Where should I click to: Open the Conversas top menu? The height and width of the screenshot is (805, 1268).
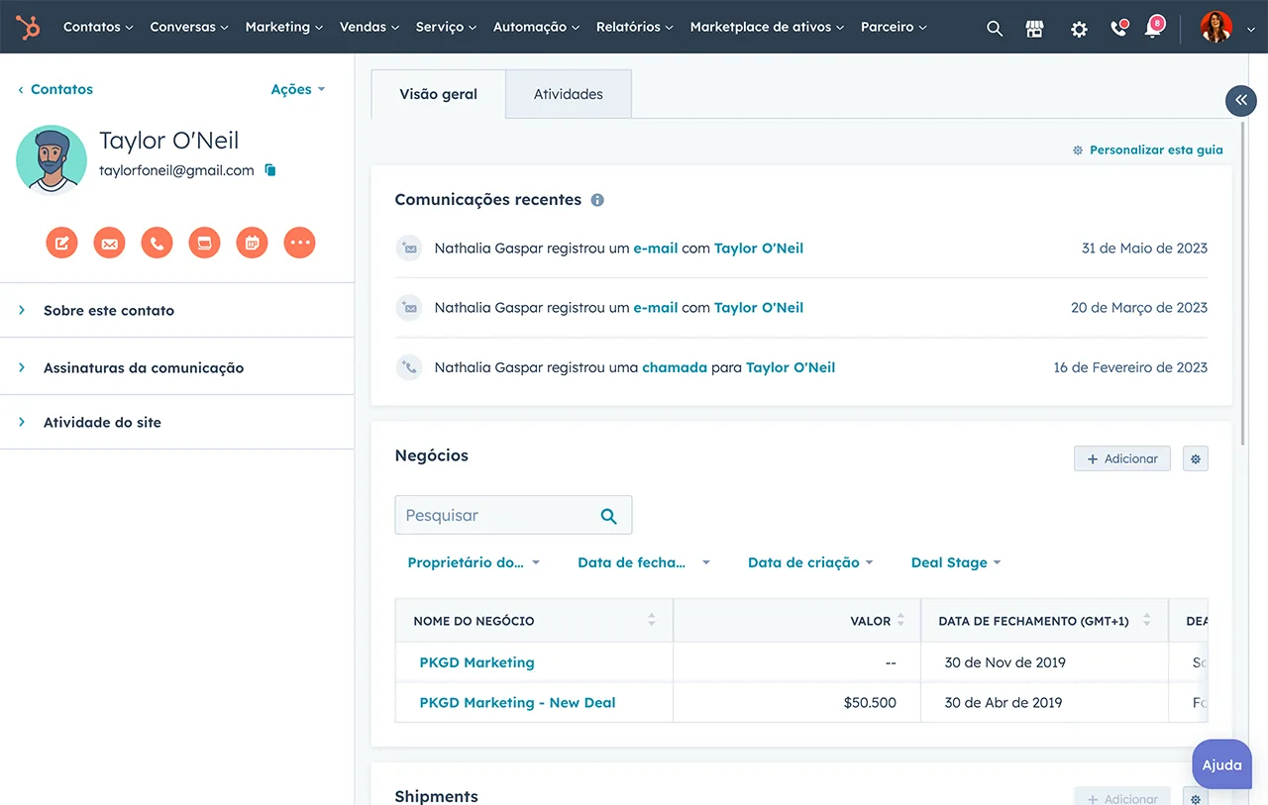click(189, 27)
